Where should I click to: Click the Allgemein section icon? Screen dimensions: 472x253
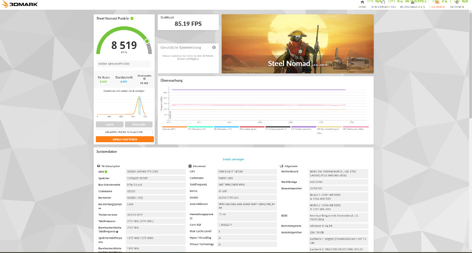[x=282, y=166]
